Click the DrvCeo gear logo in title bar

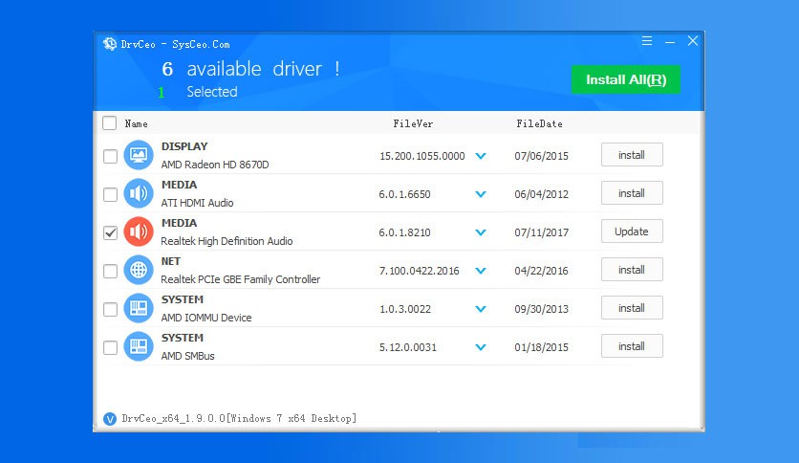pyautogui.click(x=110, y=44)
